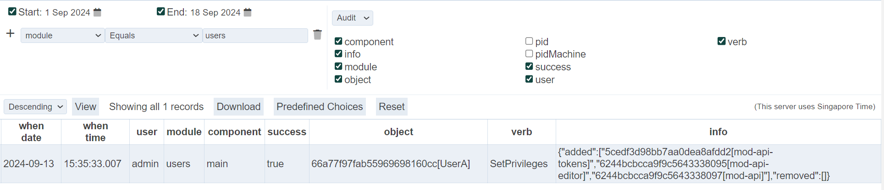Image resolution: width=884 pixels, height=190 pixels.
Task: Click the View button
Action: point(85,107)
